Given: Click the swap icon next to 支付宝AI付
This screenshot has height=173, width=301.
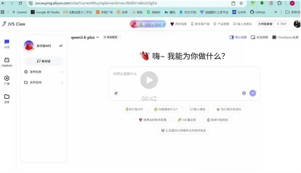Looking at the screenshot, I should pyautogui.click(x=61, y=46).
